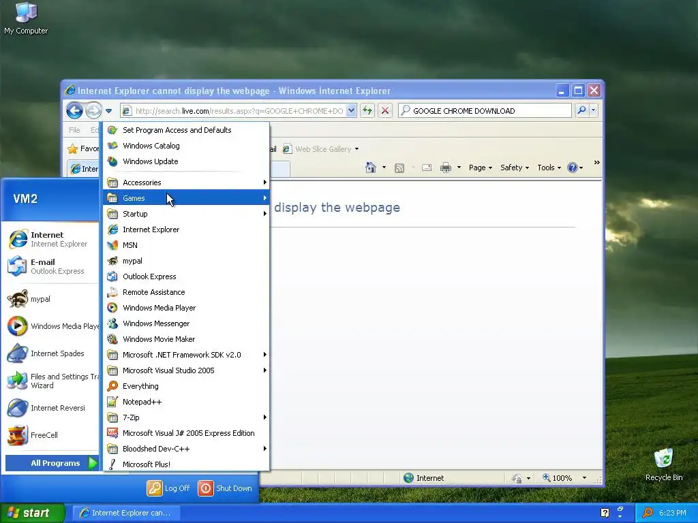Screen dimensions: 698x523
Task: Expand the 7-Zip submenu
Action: pyautogui.click(x=186, y=417)
